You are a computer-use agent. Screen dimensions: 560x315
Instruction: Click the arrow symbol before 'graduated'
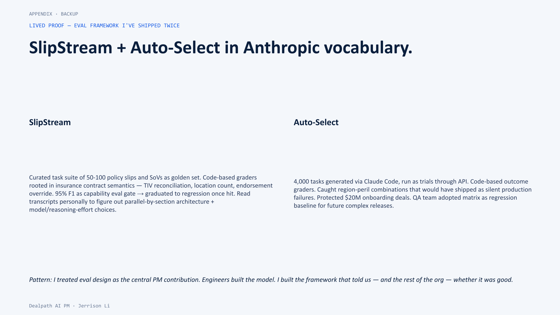tap(140, 194)
